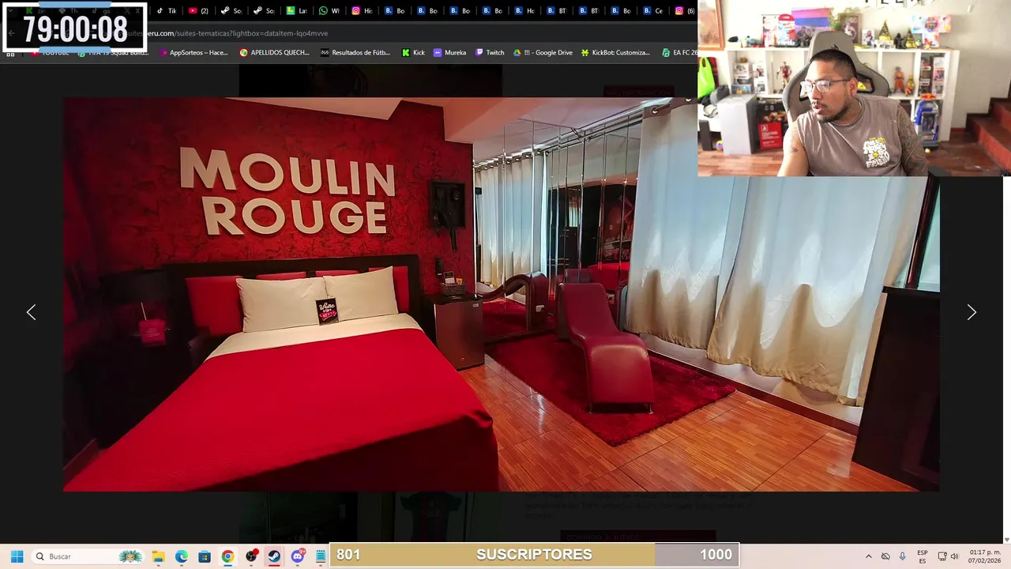Switch to the TikTok browser tab
1011x569 pixels.
click(167, 11)
